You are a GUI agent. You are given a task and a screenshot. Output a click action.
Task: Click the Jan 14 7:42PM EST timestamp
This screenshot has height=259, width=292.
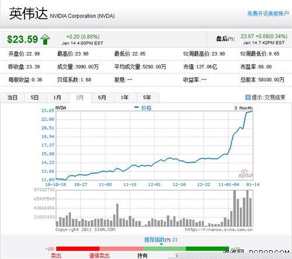tap(264, 43)
